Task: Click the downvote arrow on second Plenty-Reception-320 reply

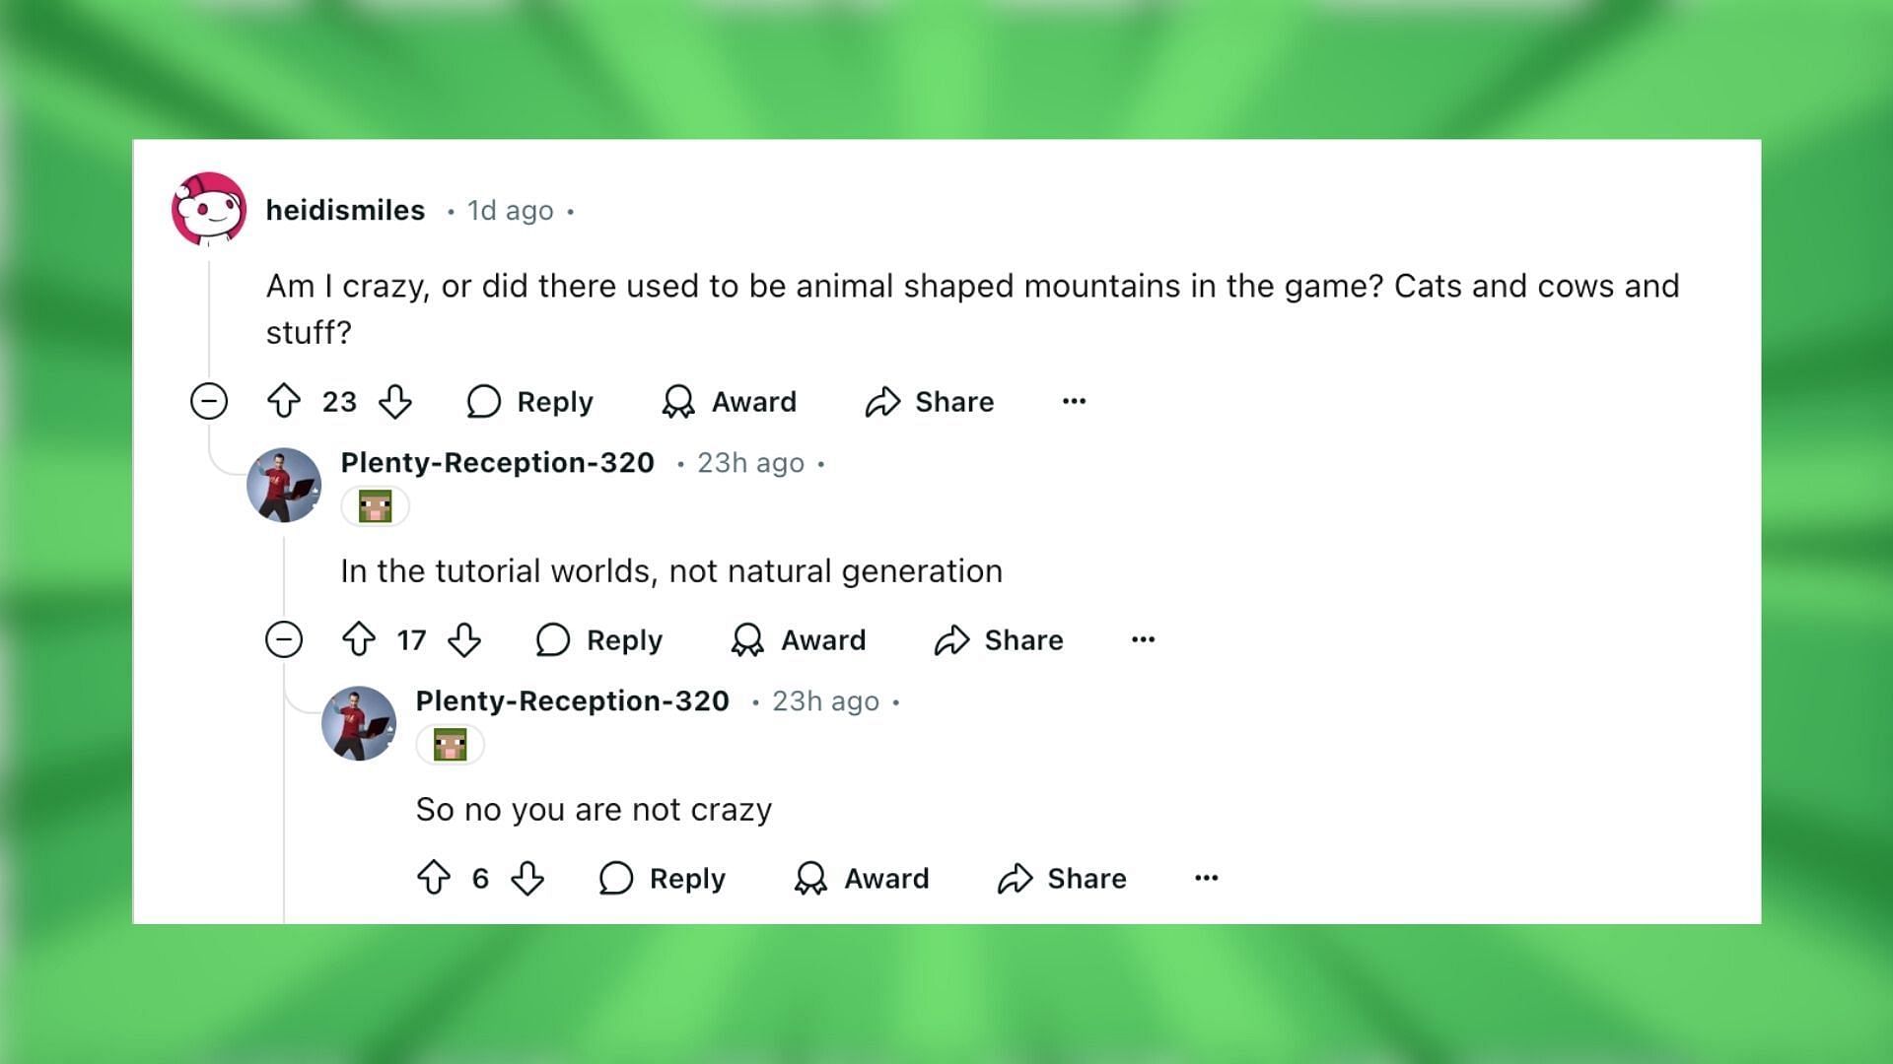Action: pyautogui.click(x=526, y=877)
